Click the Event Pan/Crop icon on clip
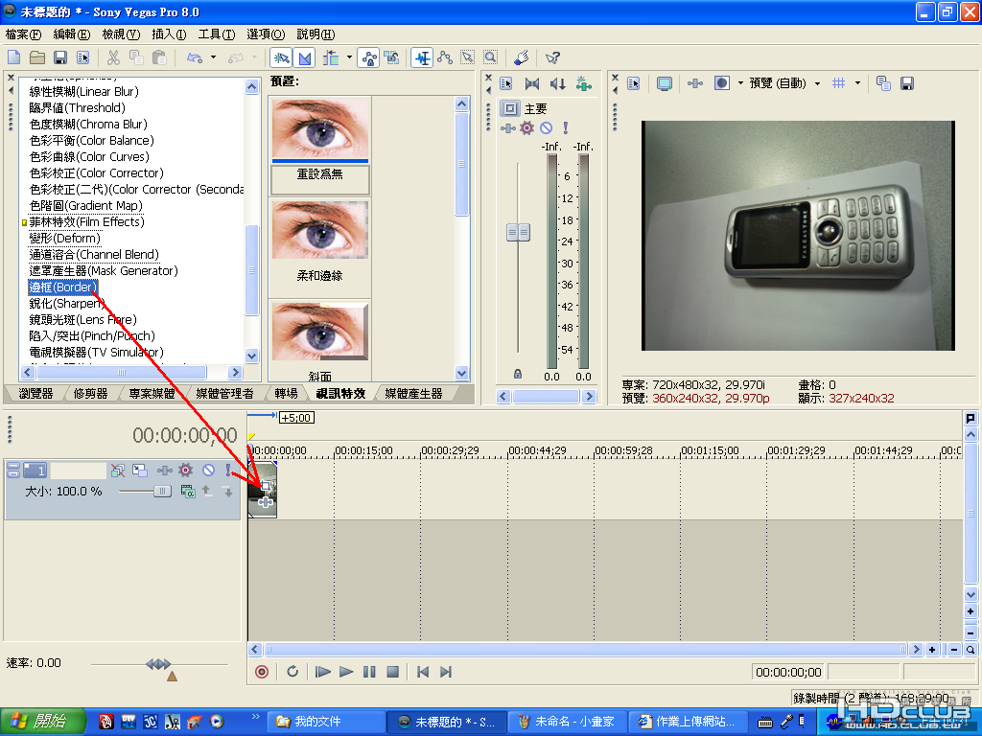The height and width of the screenshot is (736, 982). click(x=267, y=487)
